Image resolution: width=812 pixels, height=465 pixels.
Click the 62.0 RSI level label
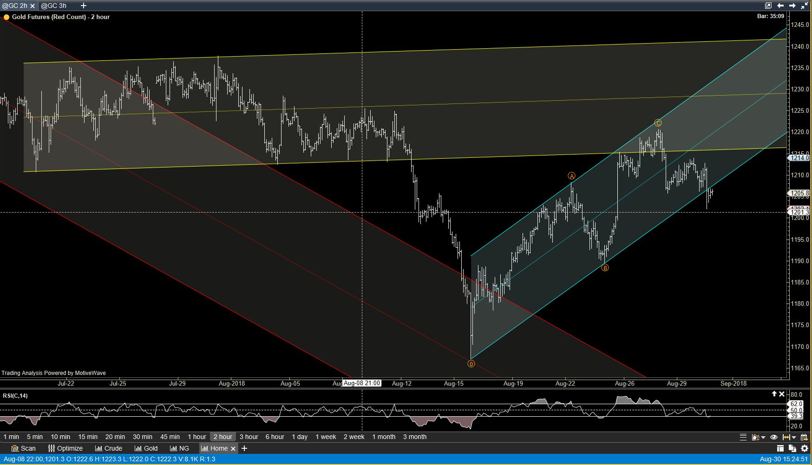796,404
